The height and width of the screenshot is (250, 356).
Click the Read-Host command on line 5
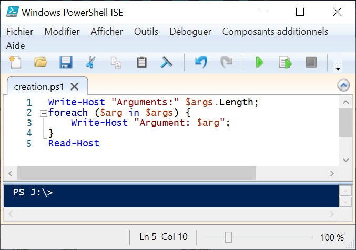pos(74,143)
